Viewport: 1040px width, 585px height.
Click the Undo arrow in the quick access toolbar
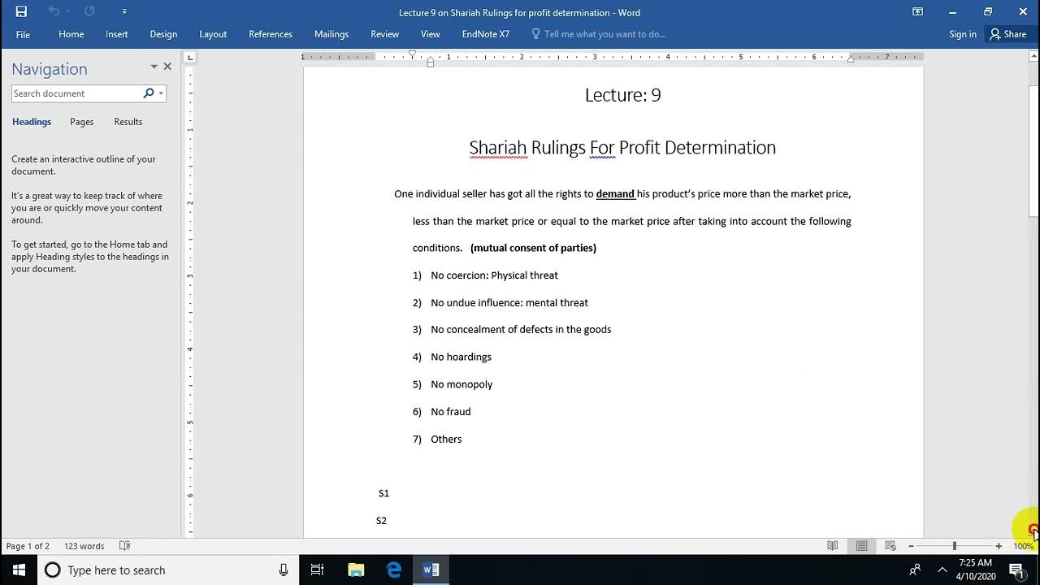pos(53,11)
